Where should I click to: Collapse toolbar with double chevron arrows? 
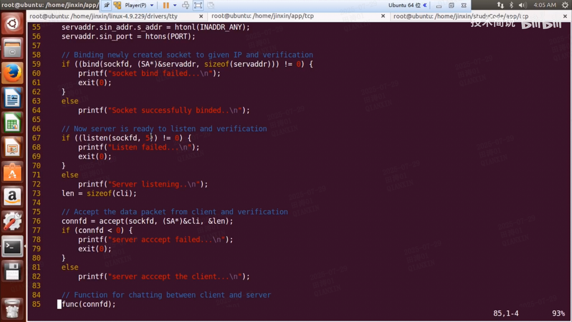(x=425, y=5)
